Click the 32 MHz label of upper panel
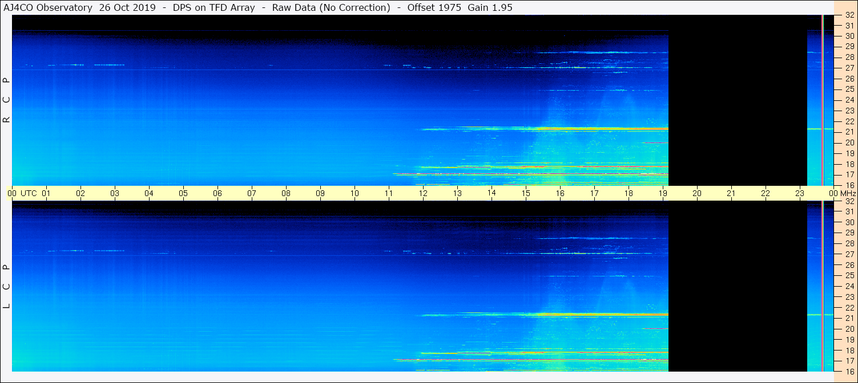Viewport: 858px width, 383px height. [x=849, y=15]
